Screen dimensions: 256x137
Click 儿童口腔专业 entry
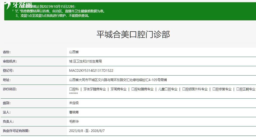click(168, 89)
